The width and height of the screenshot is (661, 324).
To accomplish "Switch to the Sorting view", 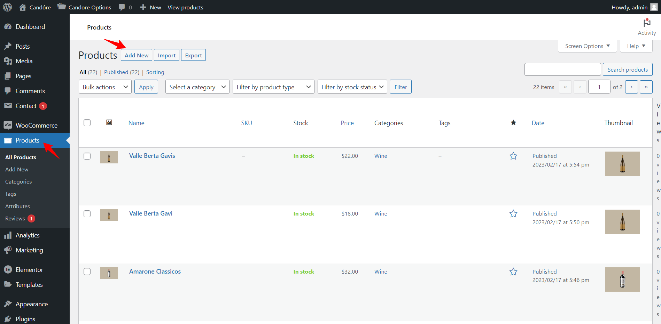I will pos(155,72).
